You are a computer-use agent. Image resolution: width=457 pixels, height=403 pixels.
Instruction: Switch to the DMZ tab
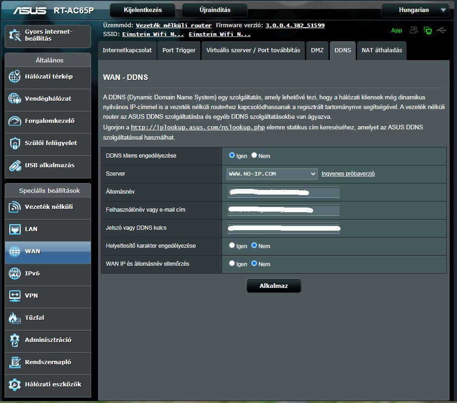[x=317, y=50]
